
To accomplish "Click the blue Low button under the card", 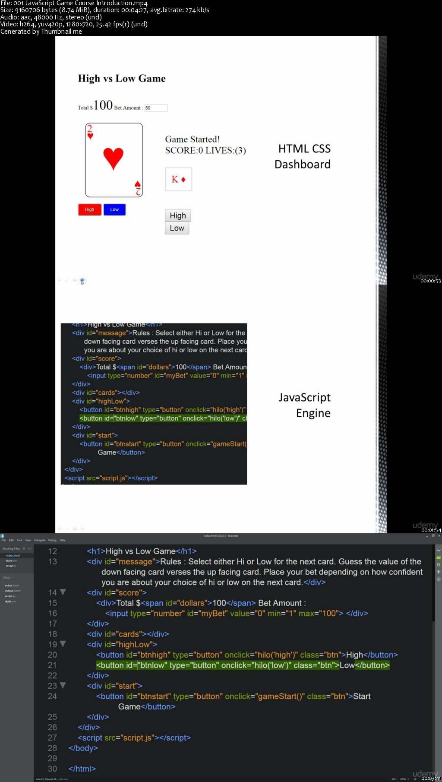I will point(114,209).
